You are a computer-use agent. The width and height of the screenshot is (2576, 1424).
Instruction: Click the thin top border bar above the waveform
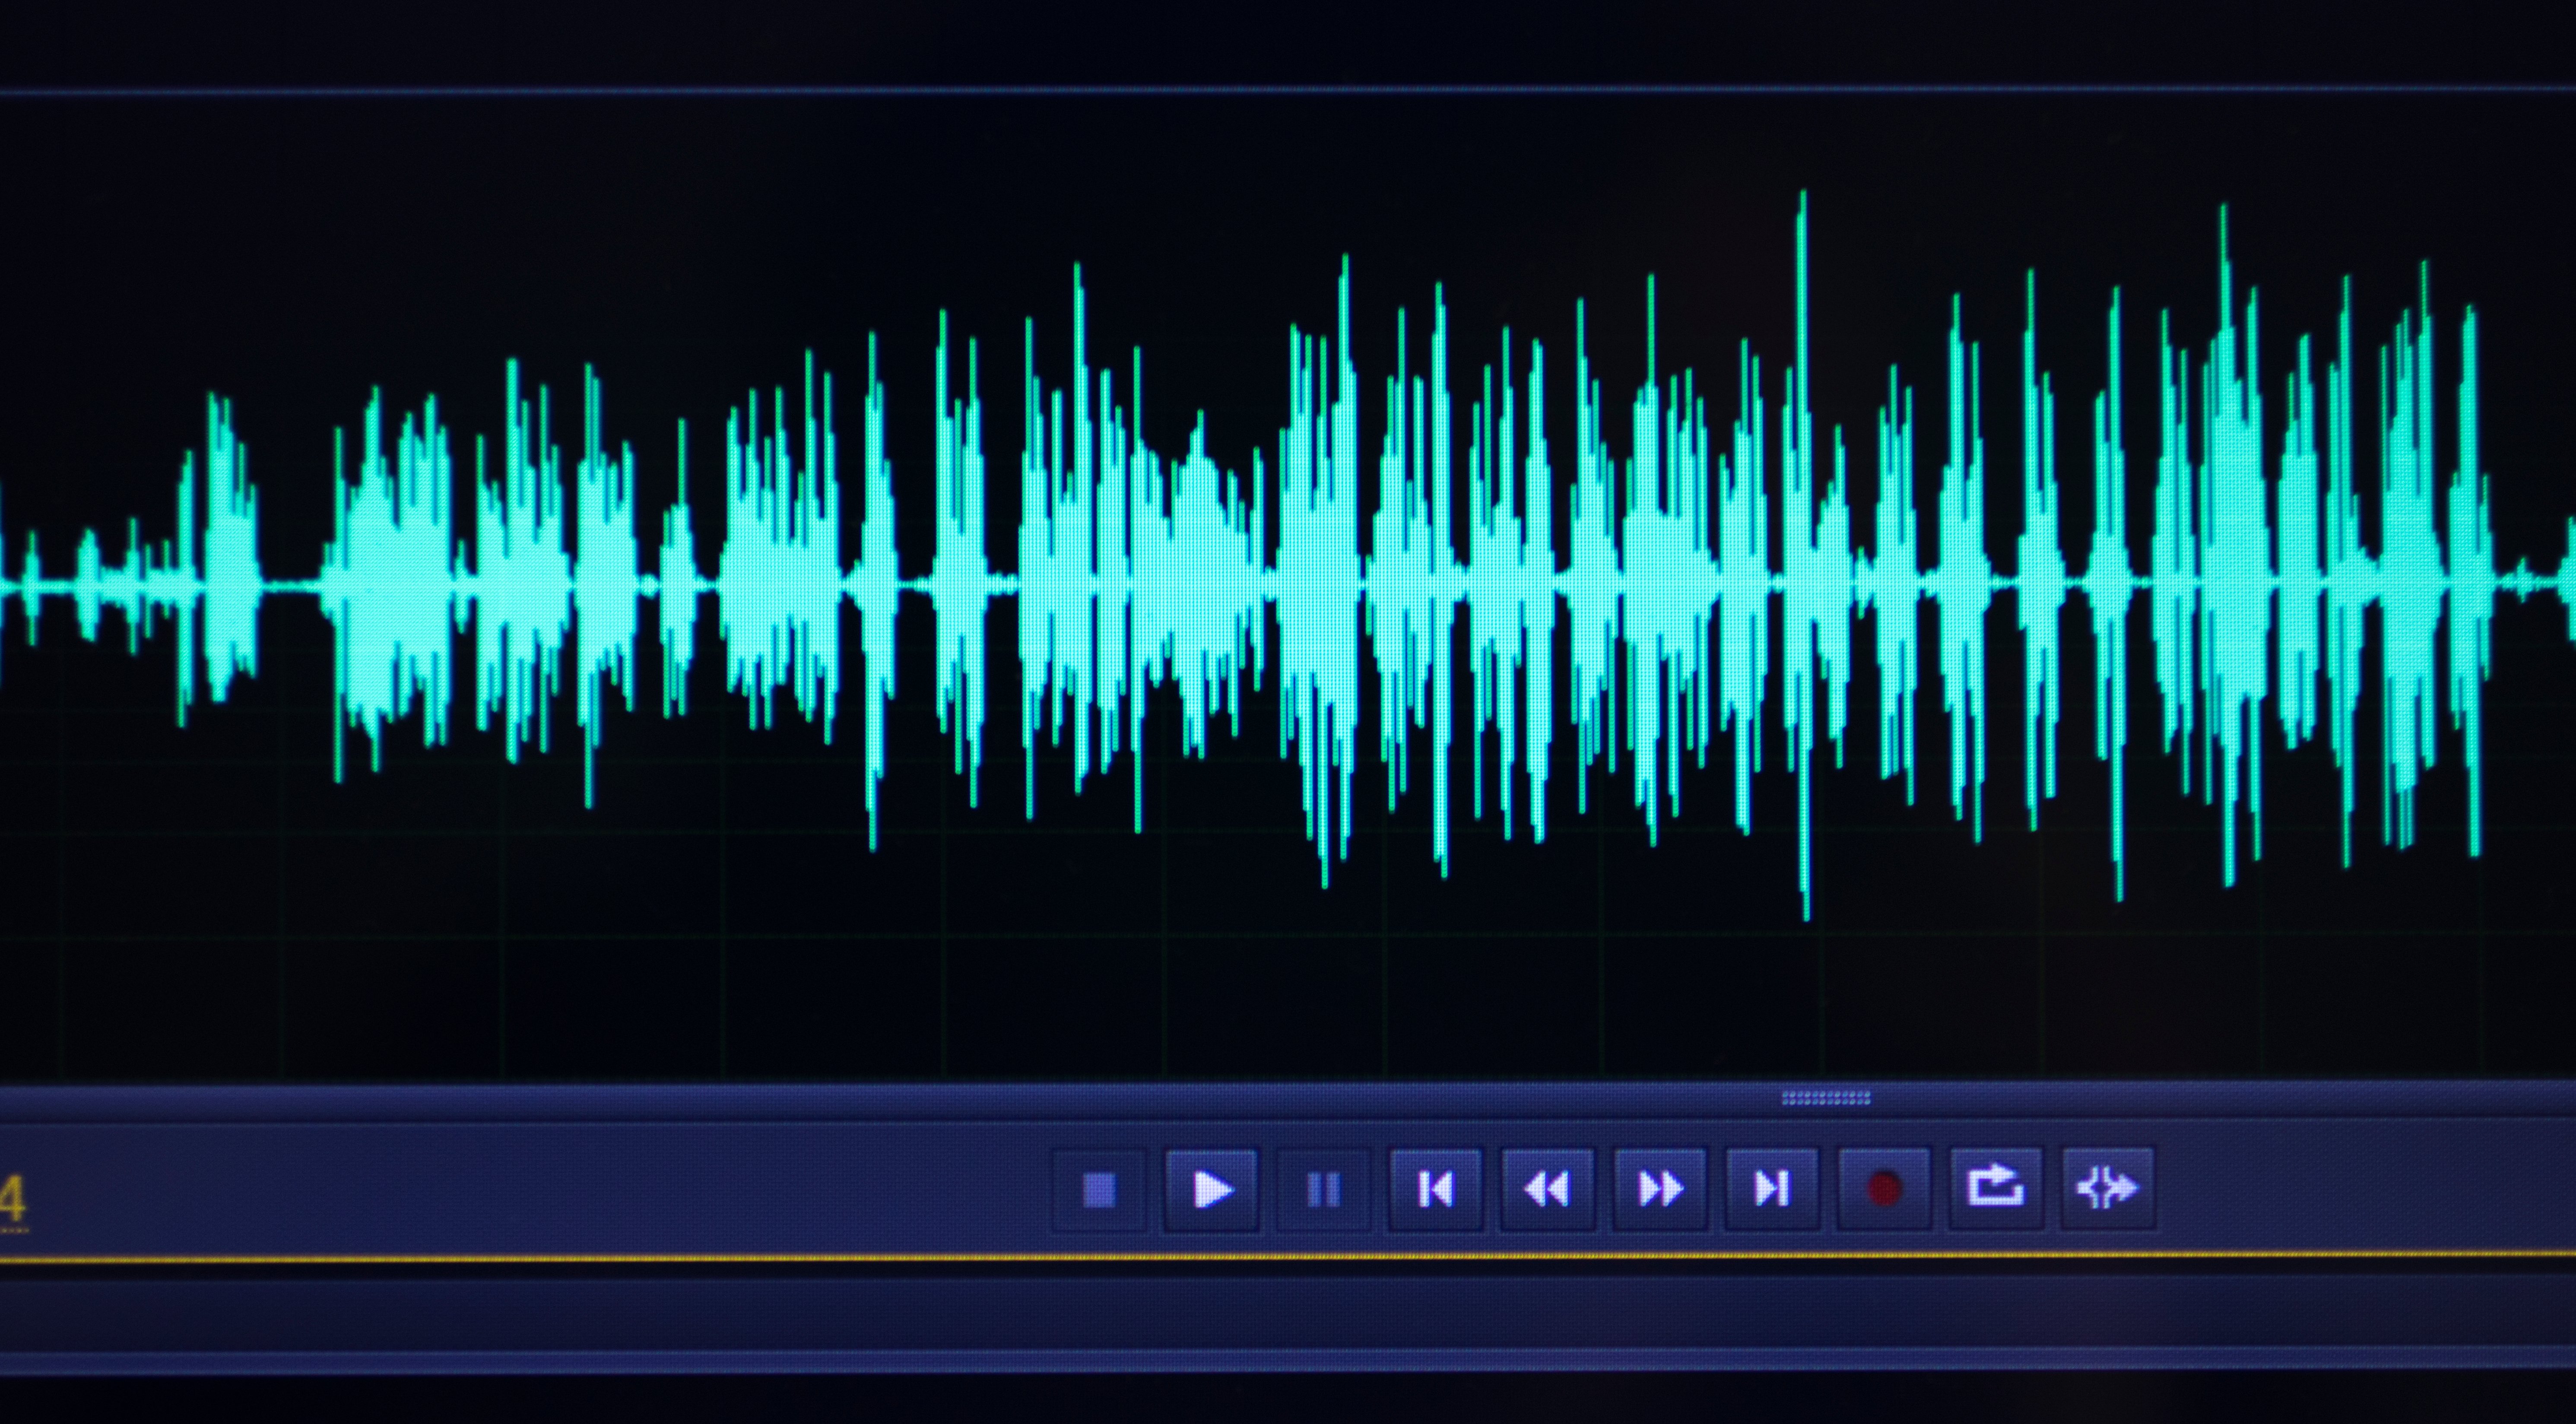[x=1288, y=90]
